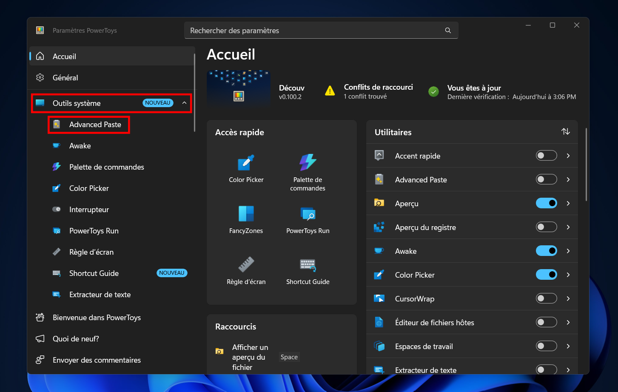Viewport: 618px width, 392px height.
Task: Click the sort icon in Utilitaires header
Action: coord(566,132)
